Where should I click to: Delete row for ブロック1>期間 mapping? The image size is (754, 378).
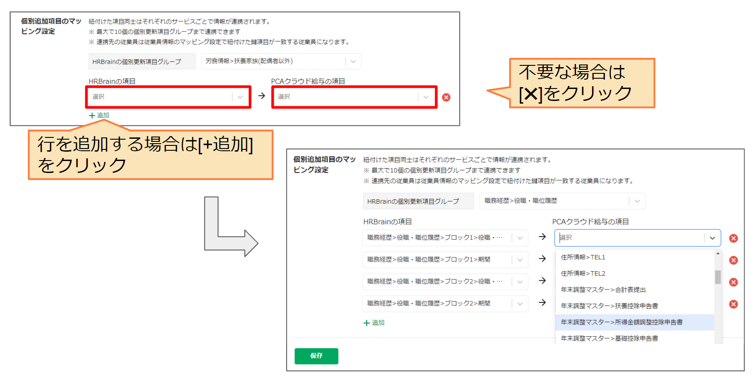click(x=734, y=260)
